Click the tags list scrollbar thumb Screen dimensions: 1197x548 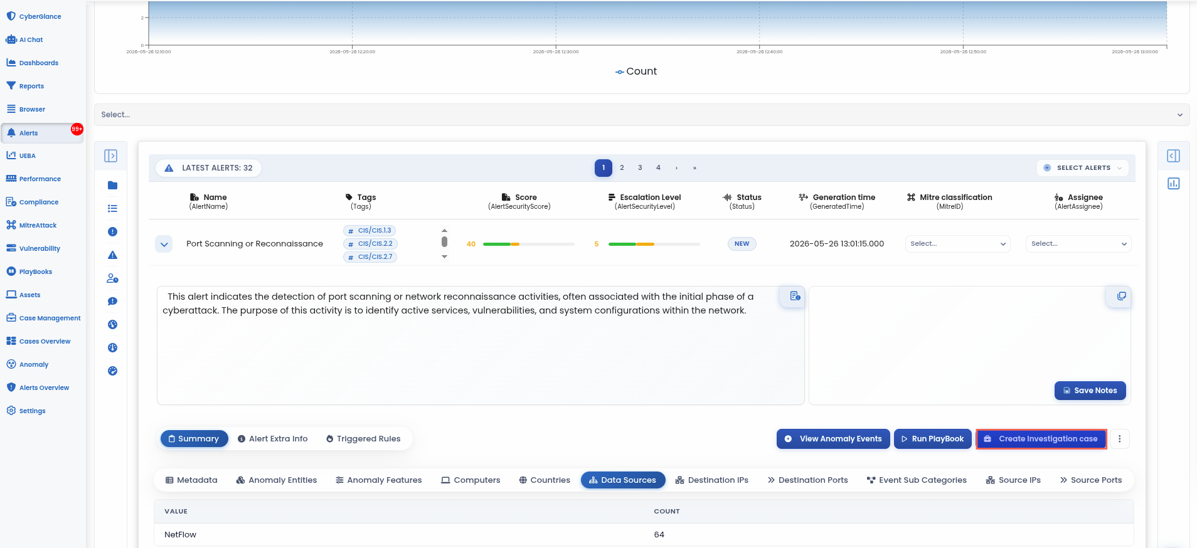point(444,241)
